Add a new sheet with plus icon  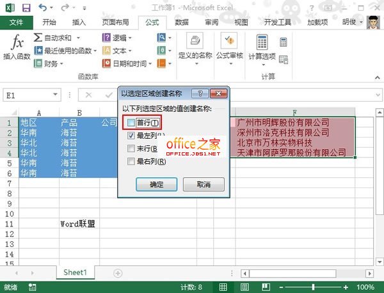tap(118, 273)
